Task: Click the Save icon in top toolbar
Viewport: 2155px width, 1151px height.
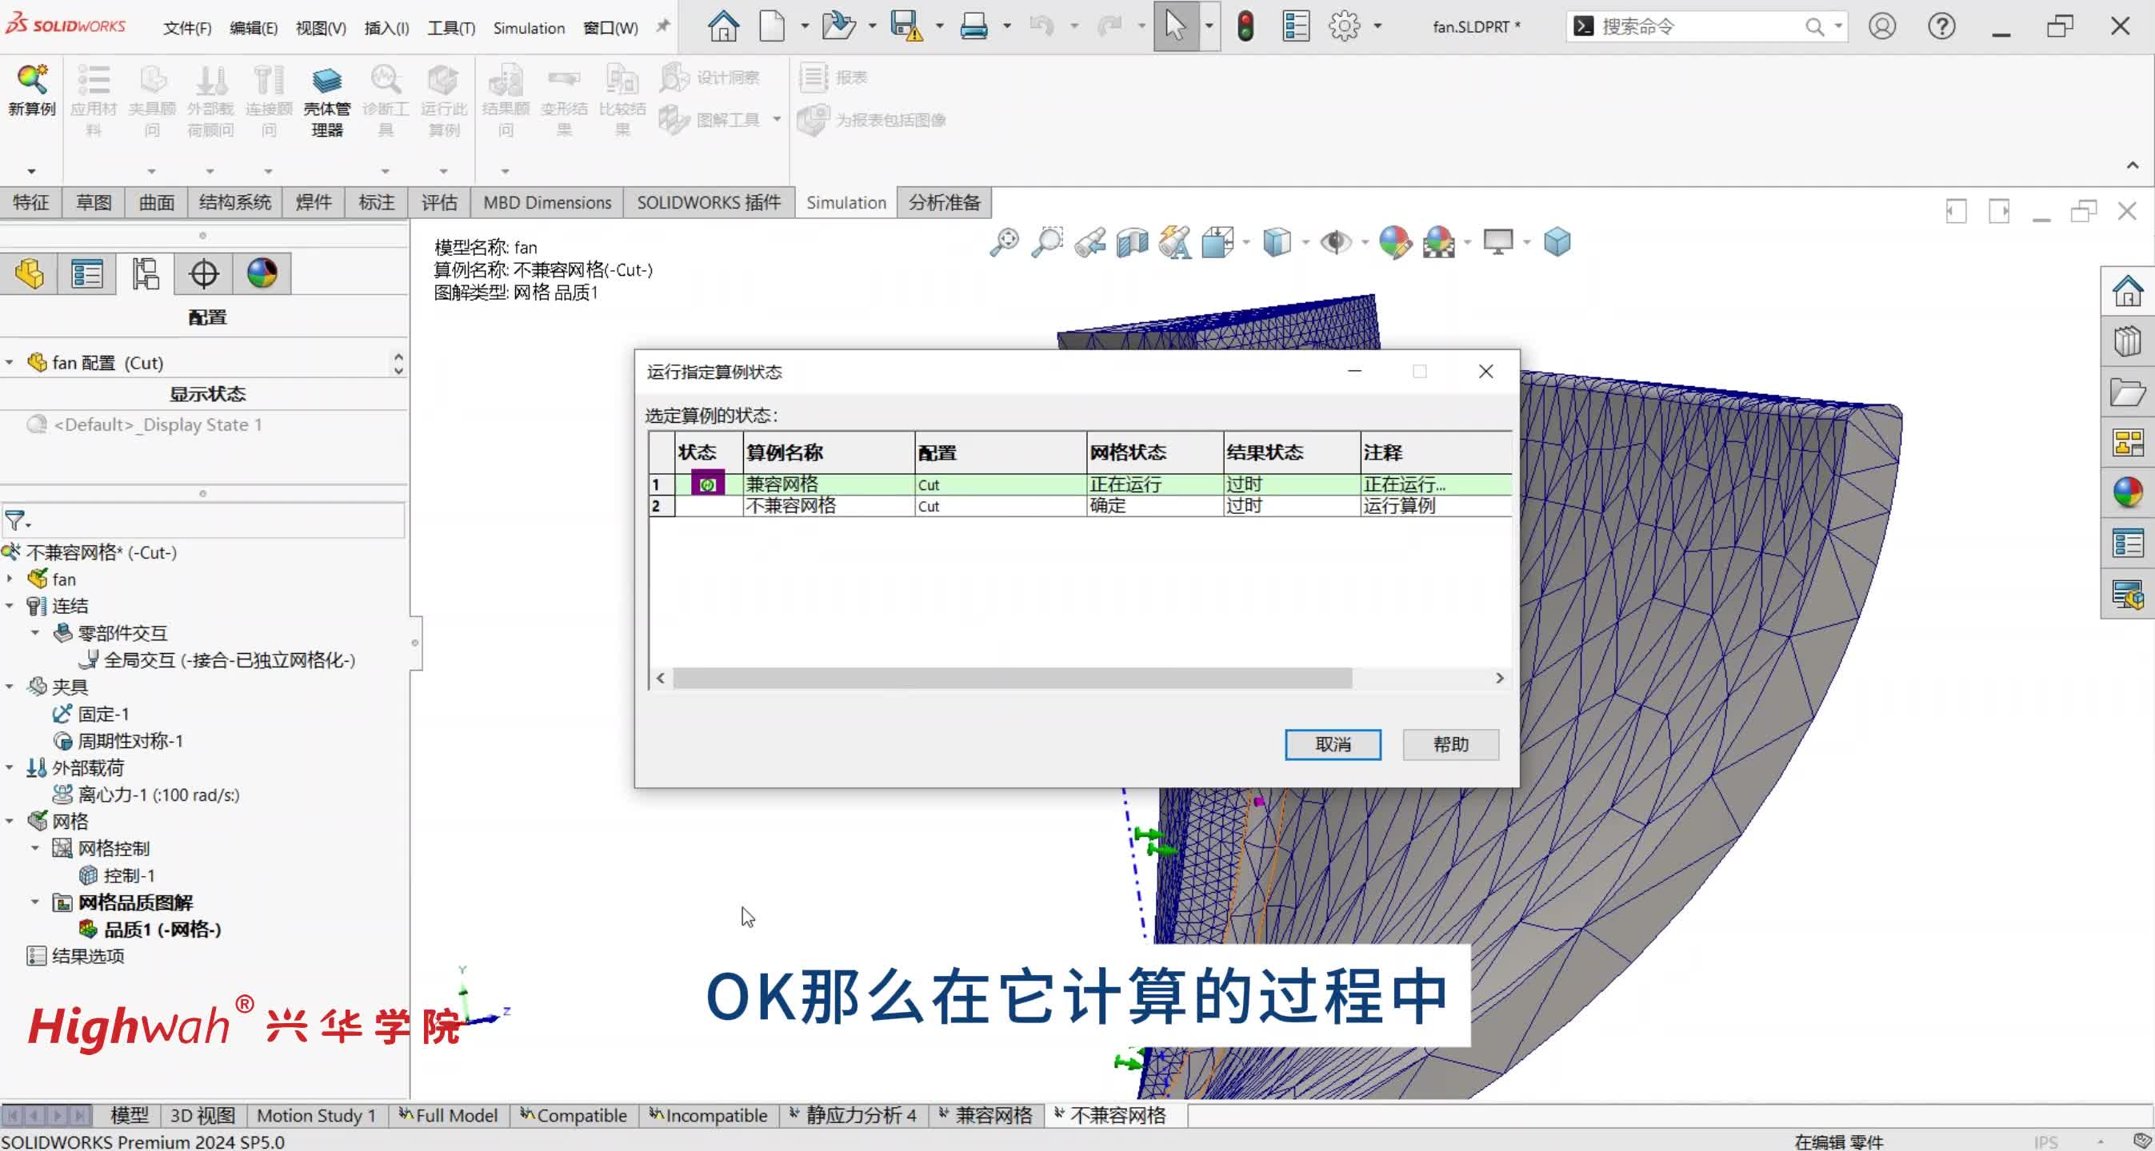Action: 906,26
